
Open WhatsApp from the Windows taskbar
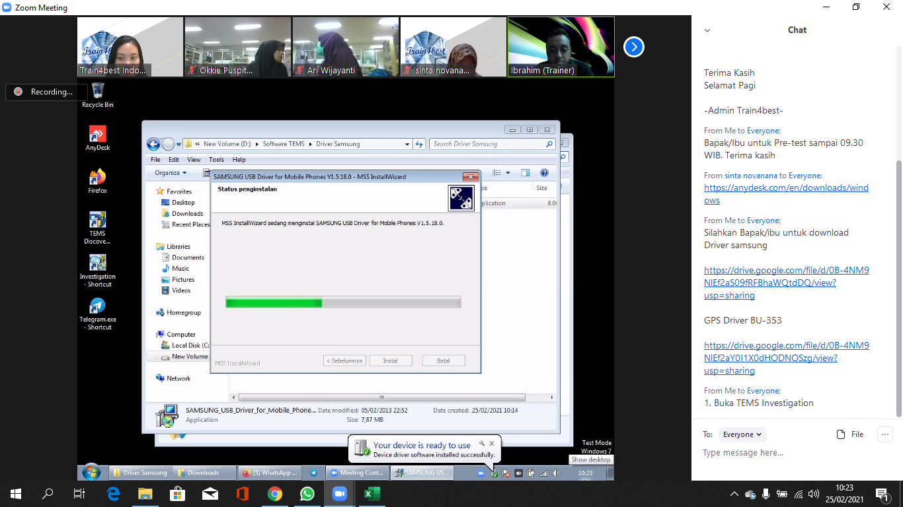[307, 494]
